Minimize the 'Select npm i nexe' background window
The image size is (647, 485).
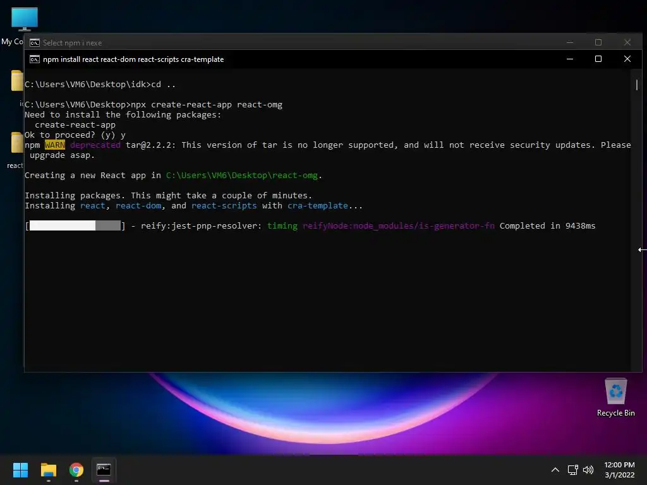point(570,42)
